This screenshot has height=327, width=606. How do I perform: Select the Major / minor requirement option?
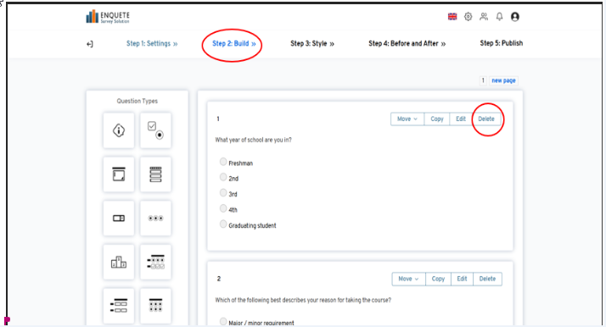223,321
